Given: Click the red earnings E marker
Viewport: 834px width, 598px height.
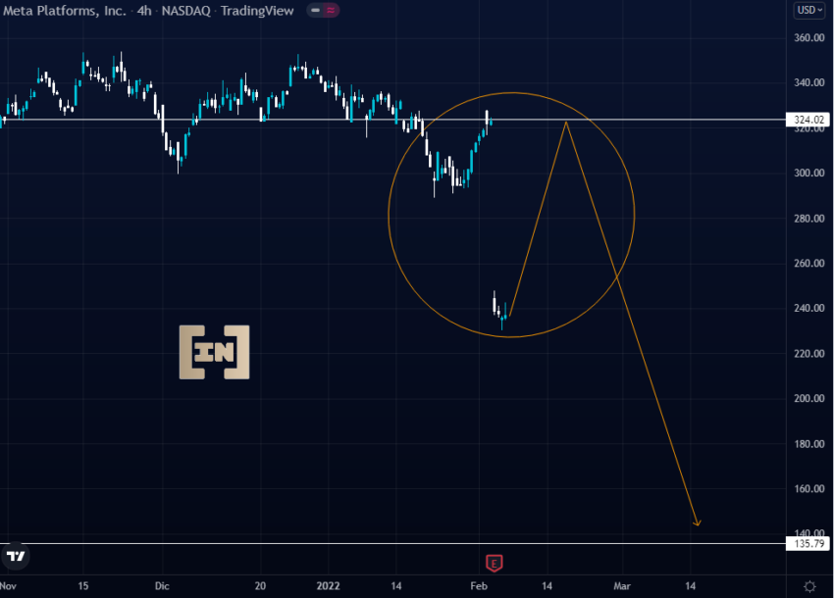Looking at the screenshot, I should (495, 563).
